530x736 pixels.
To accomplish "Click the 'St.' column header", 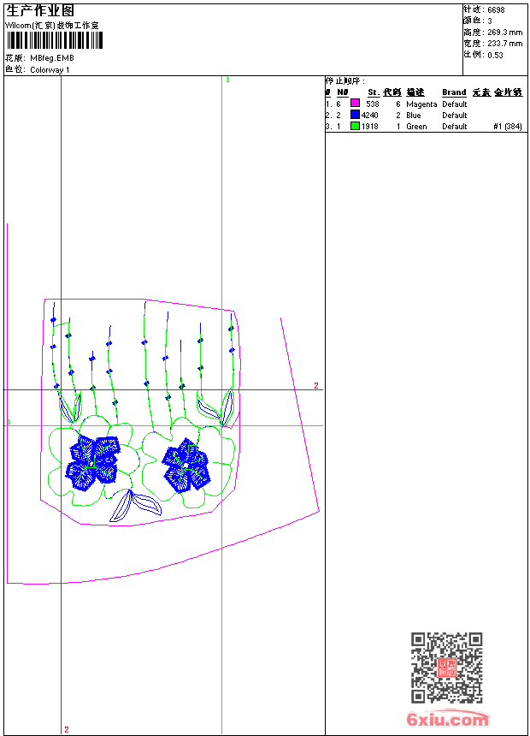I will pos(374,92).
